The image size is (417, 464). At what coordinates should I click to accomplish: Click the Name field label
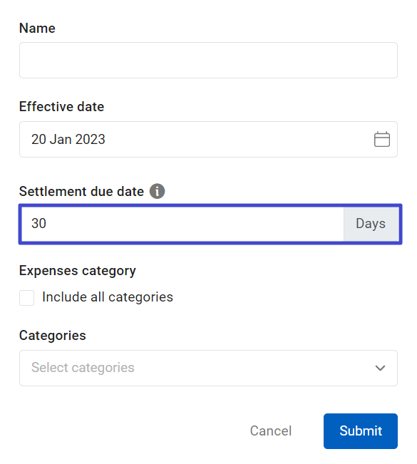click(x=37, y=28)
